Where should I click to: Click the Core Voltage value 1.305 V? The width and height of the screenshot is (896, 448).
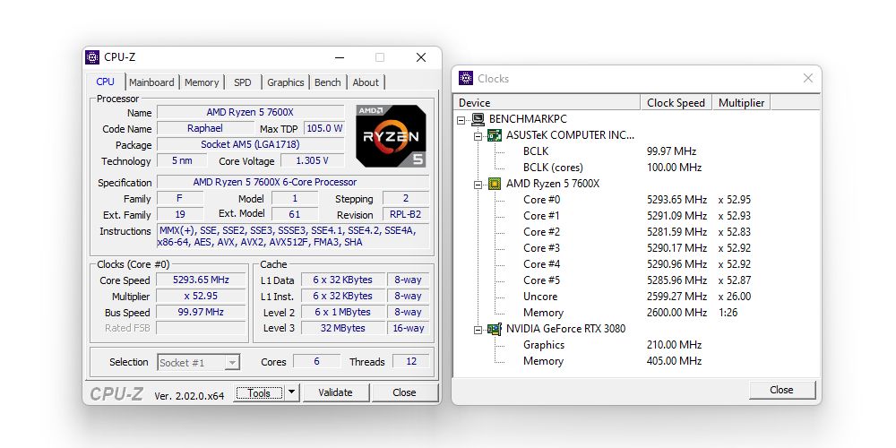click(x=312, y=161)
